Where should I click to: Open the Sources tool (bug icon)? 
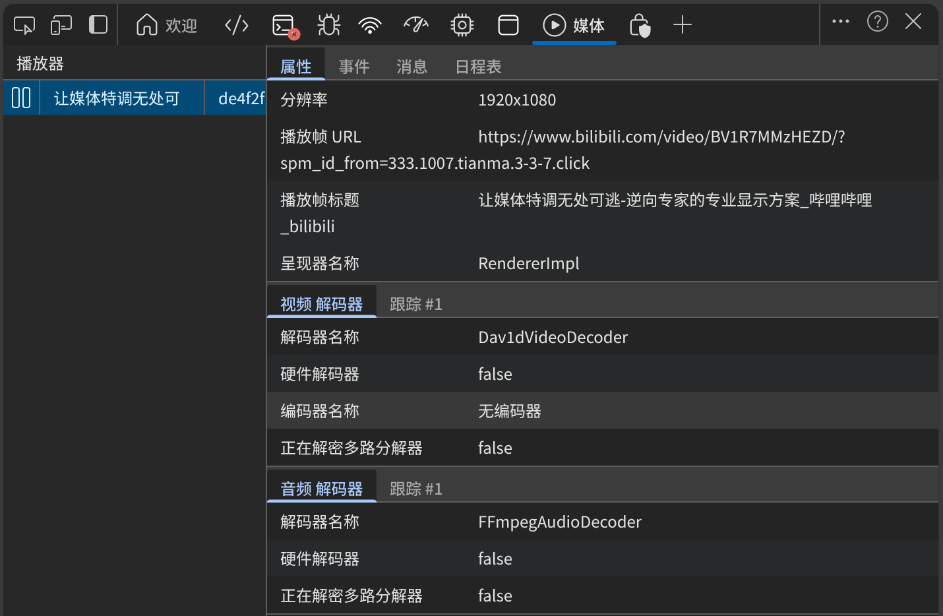[x=328, y=25]
